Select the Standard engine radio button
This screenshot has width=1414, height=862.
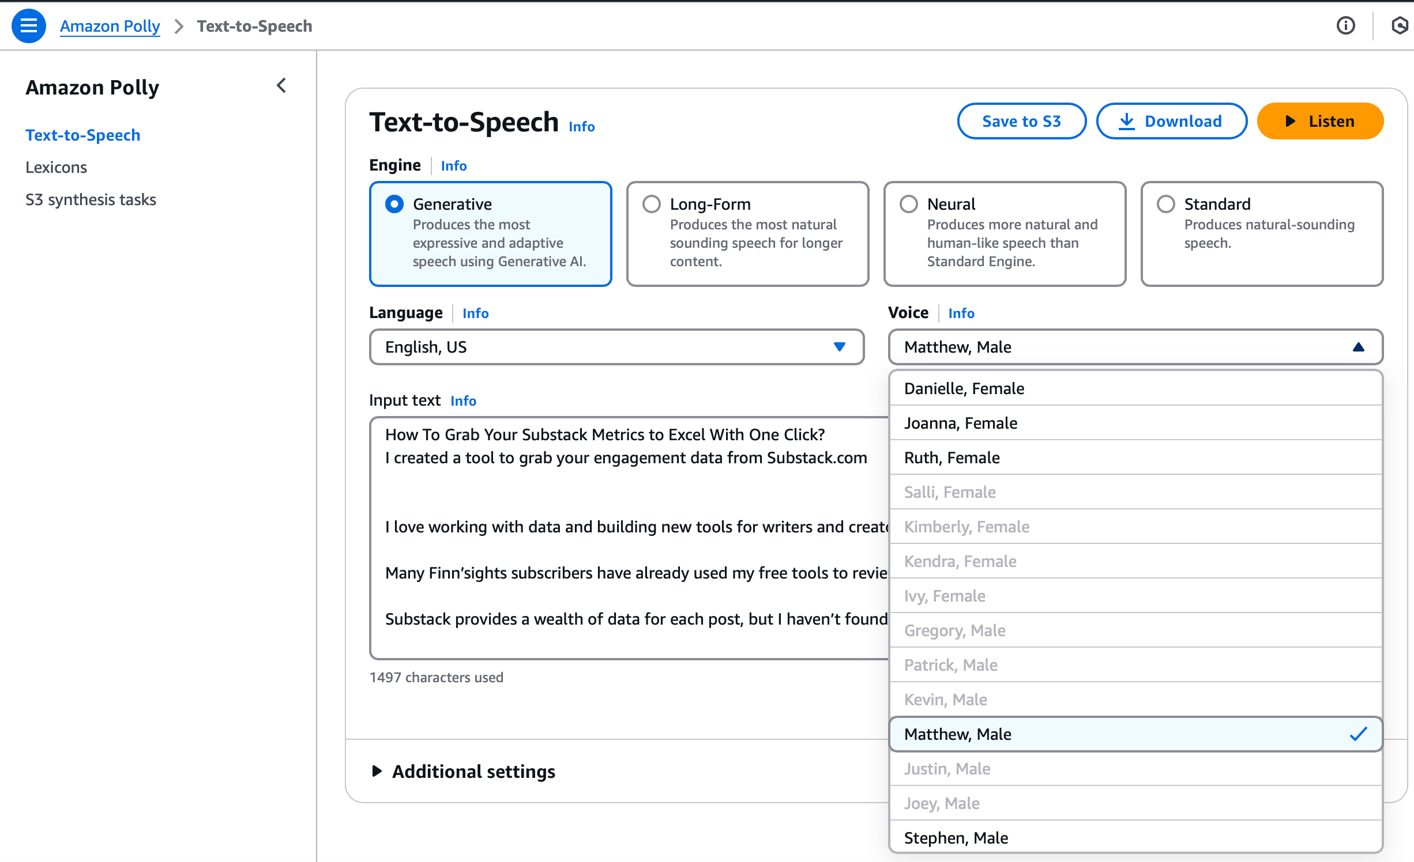1166,204
